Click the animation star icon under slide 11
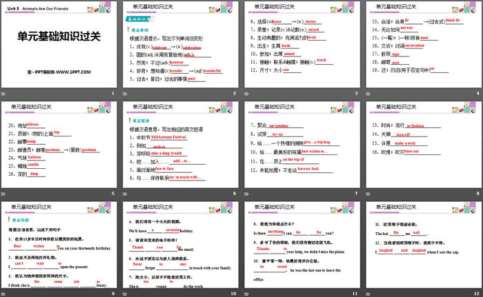This screenshot has height=297, width=483. click(x=246, y=294)
